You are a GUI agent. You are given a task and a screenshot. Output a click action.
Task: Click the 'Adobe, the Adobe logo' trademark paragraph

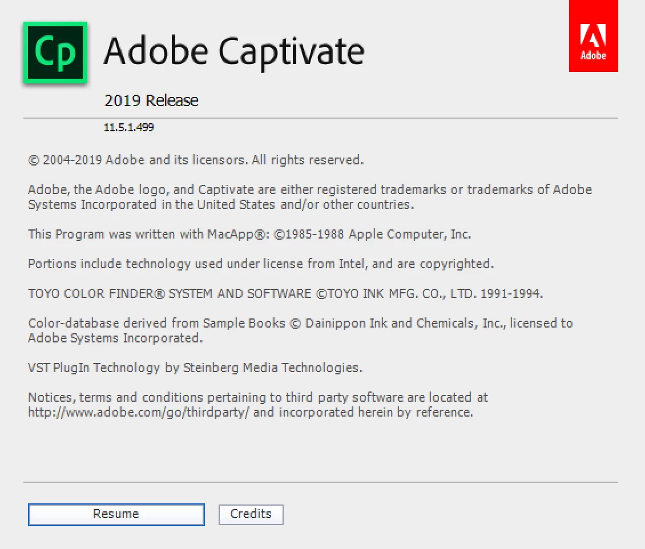coord(310,197)
